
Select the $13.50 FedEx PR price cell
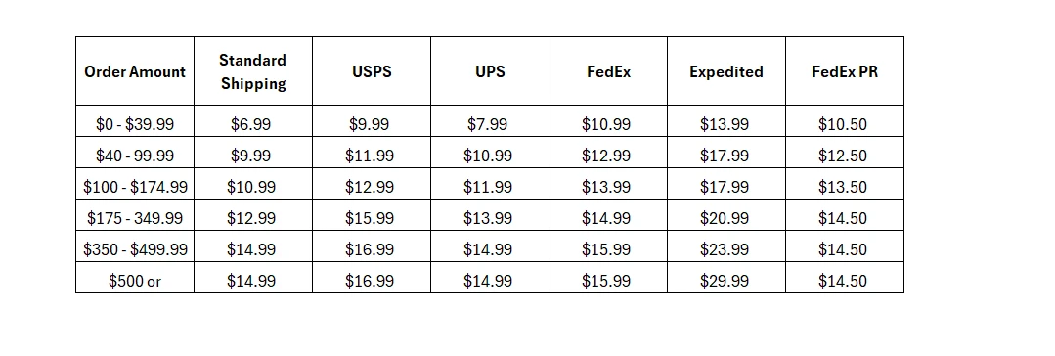point(845,184)
